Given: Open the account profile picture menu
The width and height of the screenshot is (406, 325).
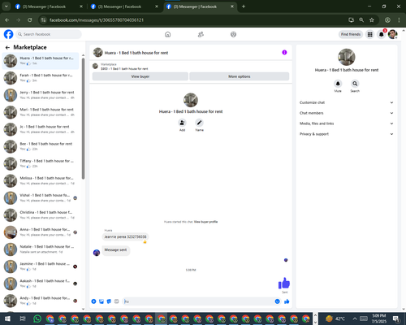Looking at the screenshot, I should pyautogui.click(x=392, y=34).
